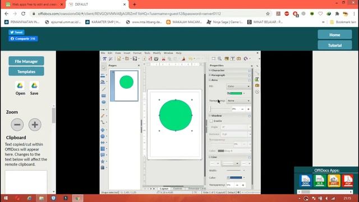Click the Templates button
The width and height of the screenshot is (359, 202).
(x=26, y=72)
